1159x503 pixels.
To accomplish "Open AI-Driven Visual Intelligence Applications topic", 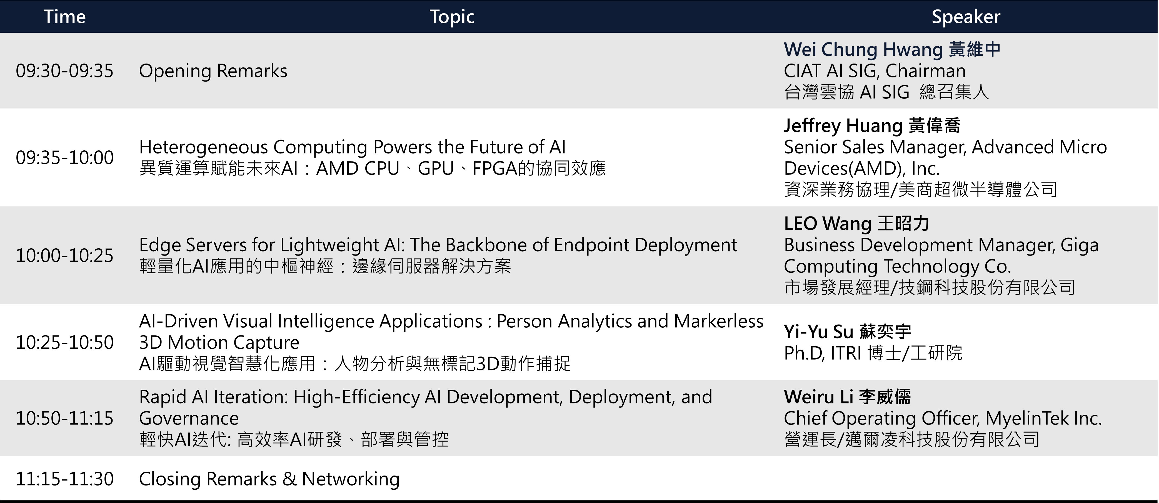I will tap(451, 322).
